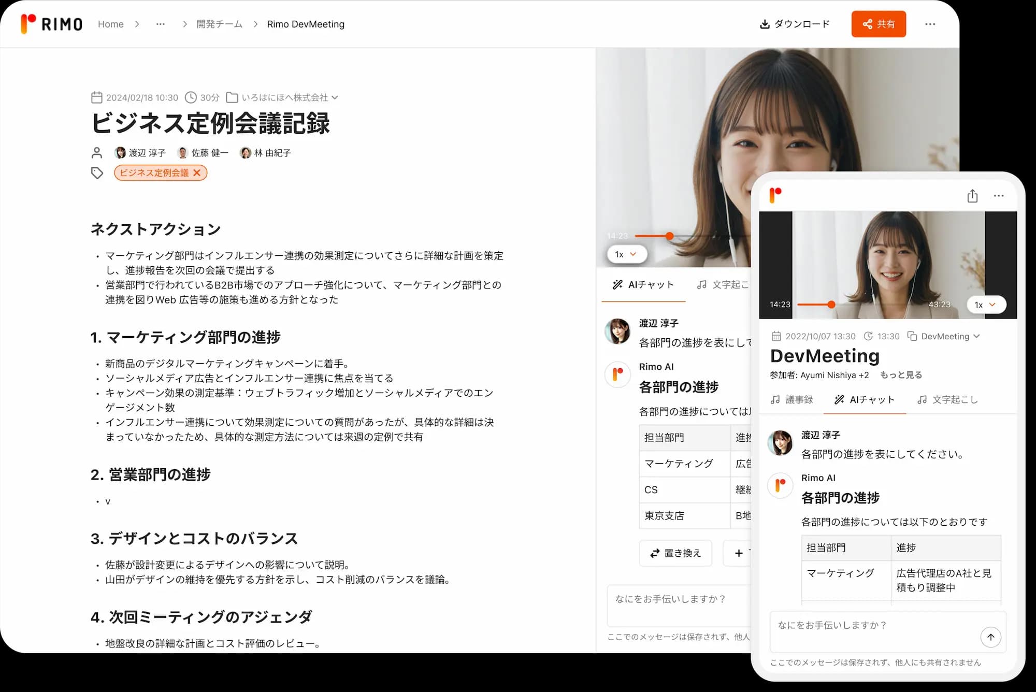This screenshot has width=1036, height=692.
Task: Click the participants person icon
Action: [x=96, y=152]
